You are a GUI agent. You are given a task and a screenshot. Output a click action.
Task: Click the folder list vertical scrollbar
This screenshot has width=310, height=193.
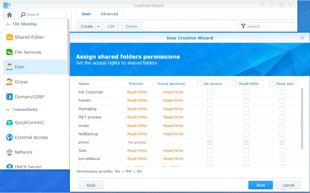[302, 118]
